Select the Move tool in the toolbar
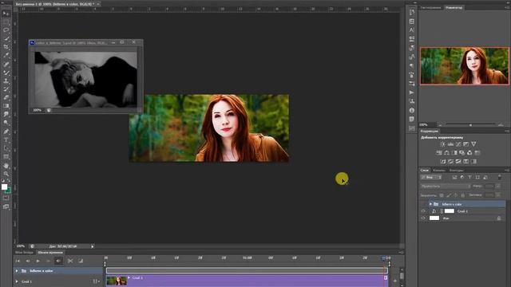Screen dimensions: 511x287 (x=6, y=14)
